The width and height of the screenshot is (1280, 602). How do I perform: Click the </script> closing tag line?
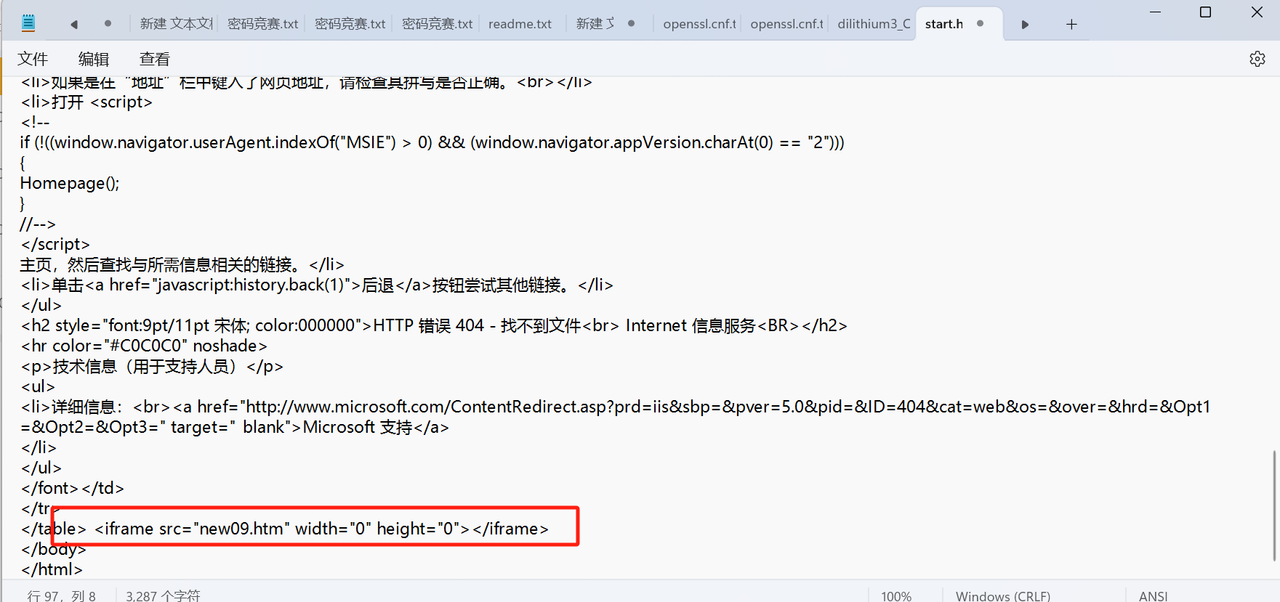[x=55, y=244]
